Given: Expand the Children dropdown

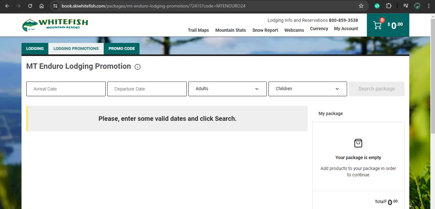Looking at the screenshot, I should point(308,89).
